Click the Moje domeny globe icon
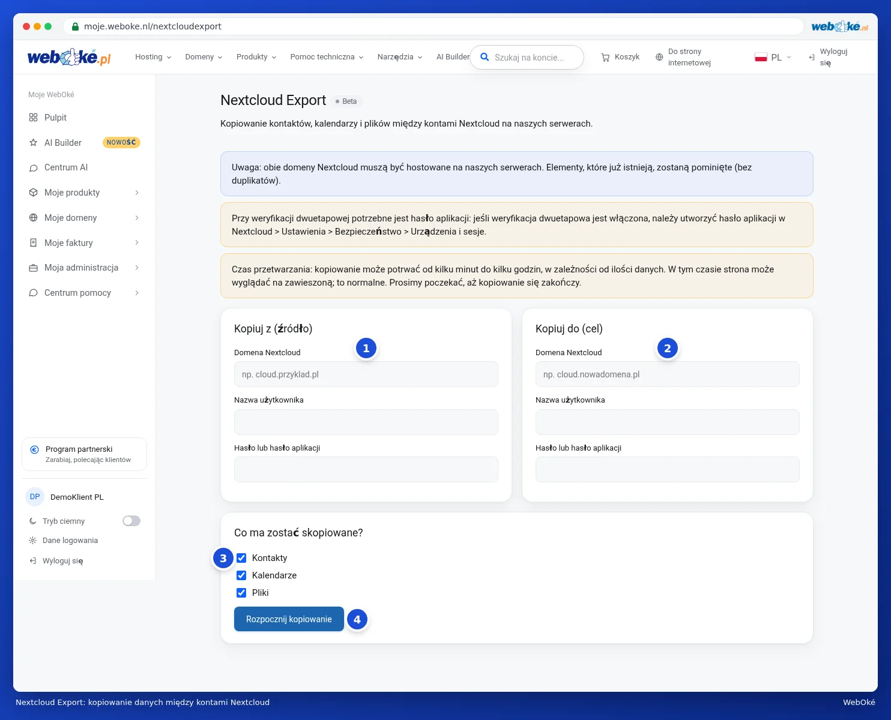 coord(33,218)
